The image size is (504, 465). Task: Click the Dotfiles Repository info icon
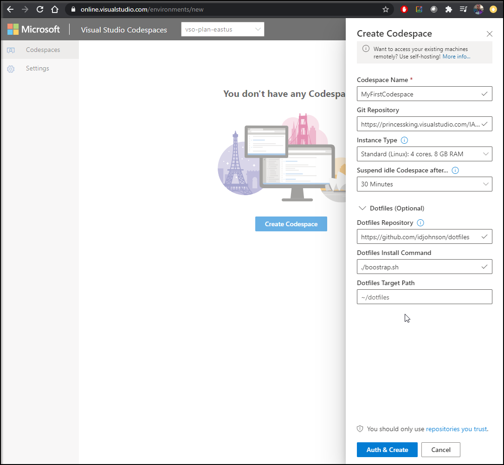coord(420,223)
